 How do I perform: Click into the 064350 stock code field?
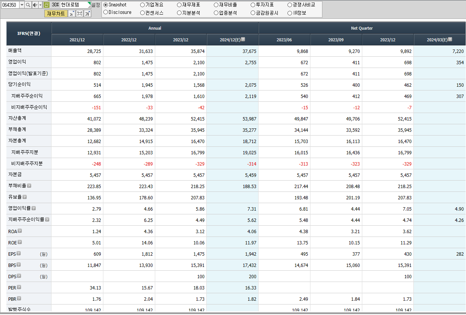10,5
